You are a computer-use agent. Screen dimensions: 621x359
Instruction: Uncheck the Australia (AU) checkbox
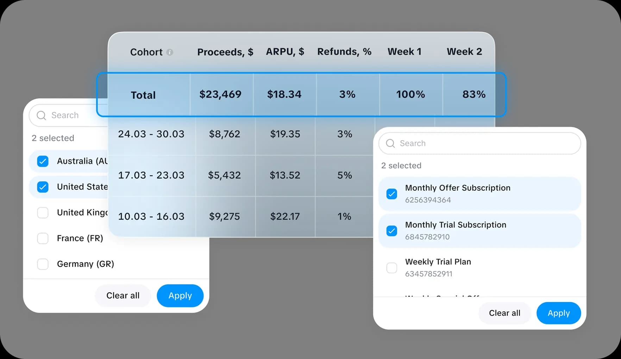point(43,161)
